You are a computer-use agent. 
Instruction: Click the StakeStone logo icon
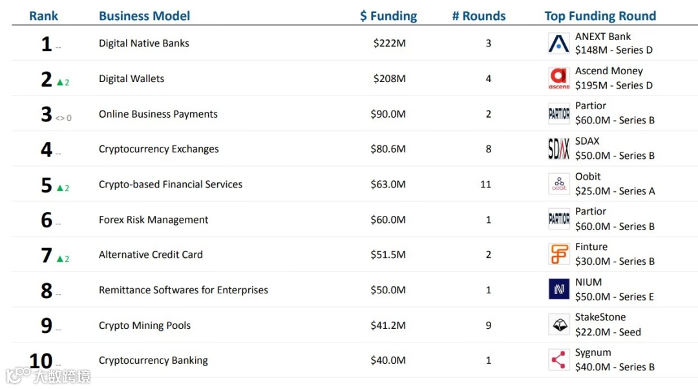click(x=558, y=324)
